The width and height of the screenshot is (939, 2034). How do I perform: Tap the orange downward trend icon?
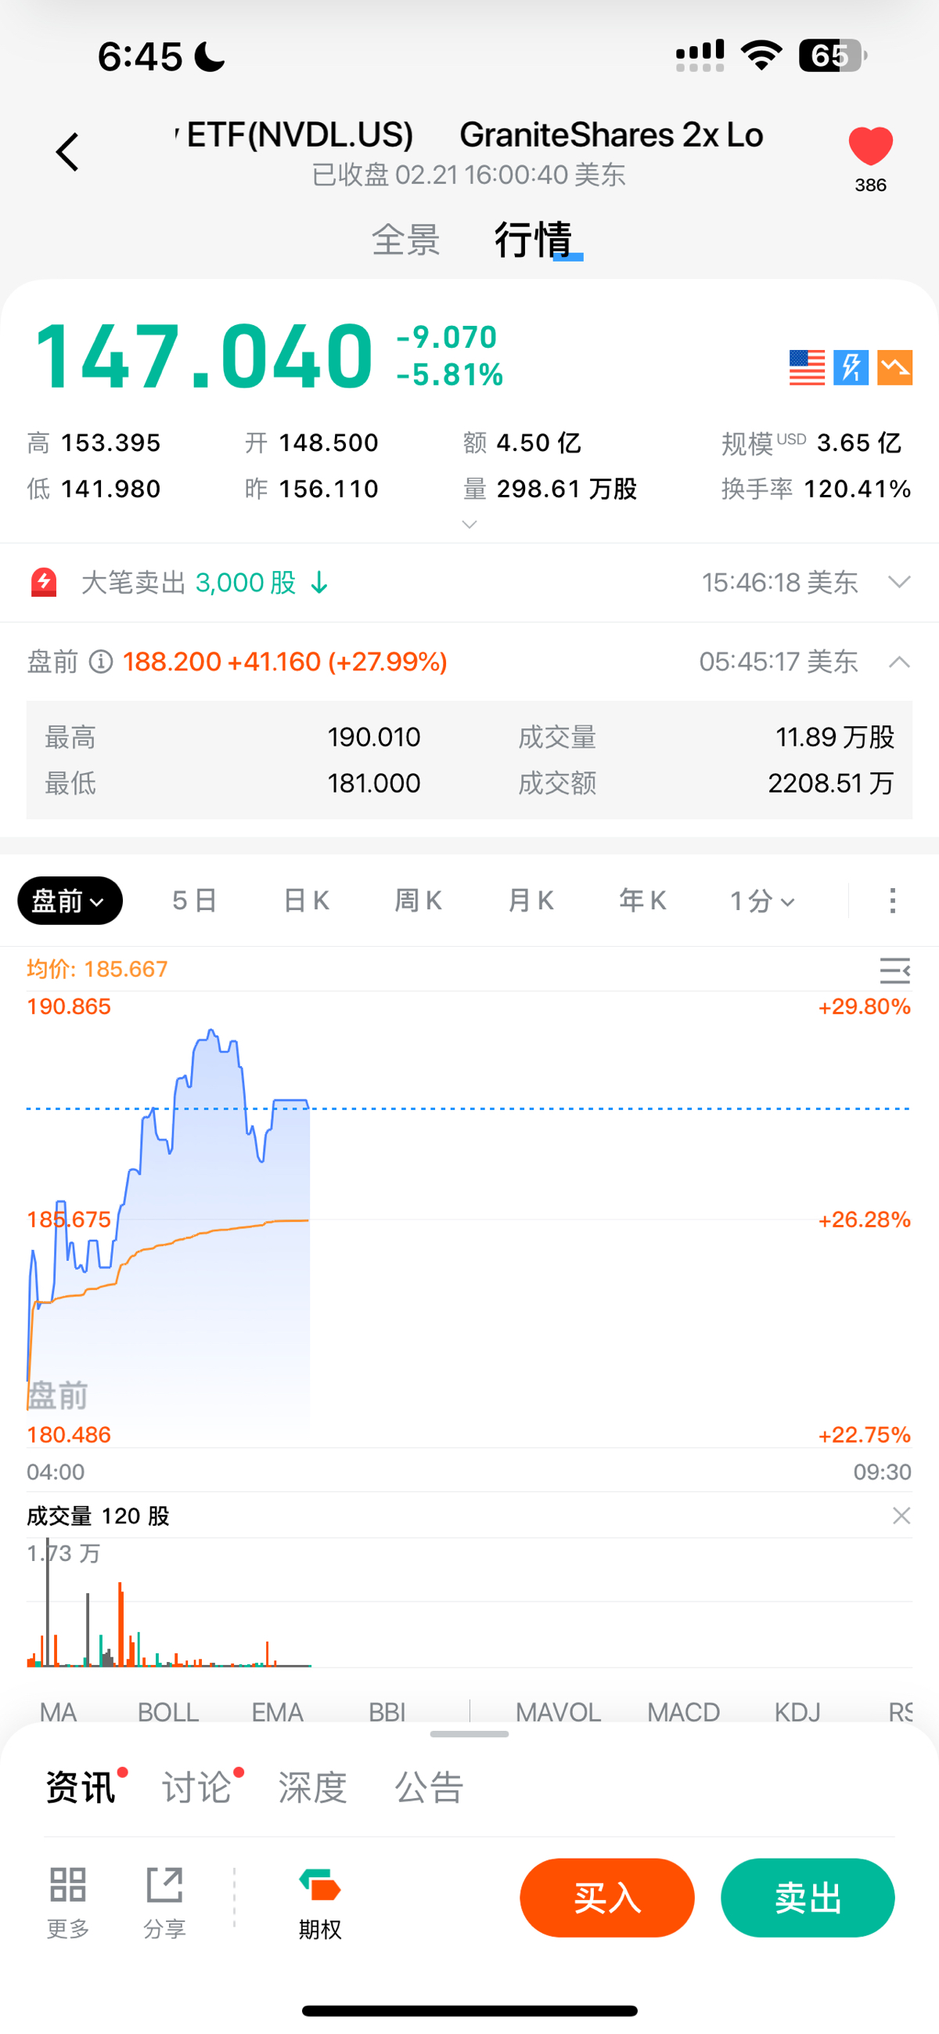coord(895,368)
